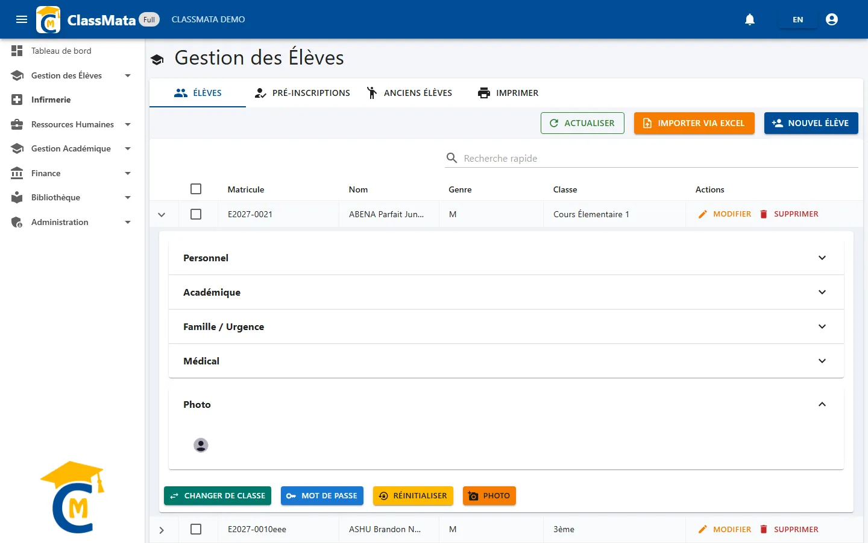Click the student photo avatar placeholder
The height and width of the screenshot is (543, 868).
201,445
